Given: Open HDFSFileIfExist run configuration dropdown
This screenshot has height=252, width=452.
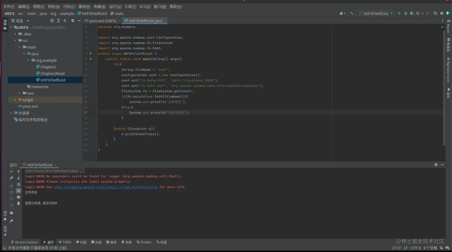Looking at the screenshot, I should (376, 13).
